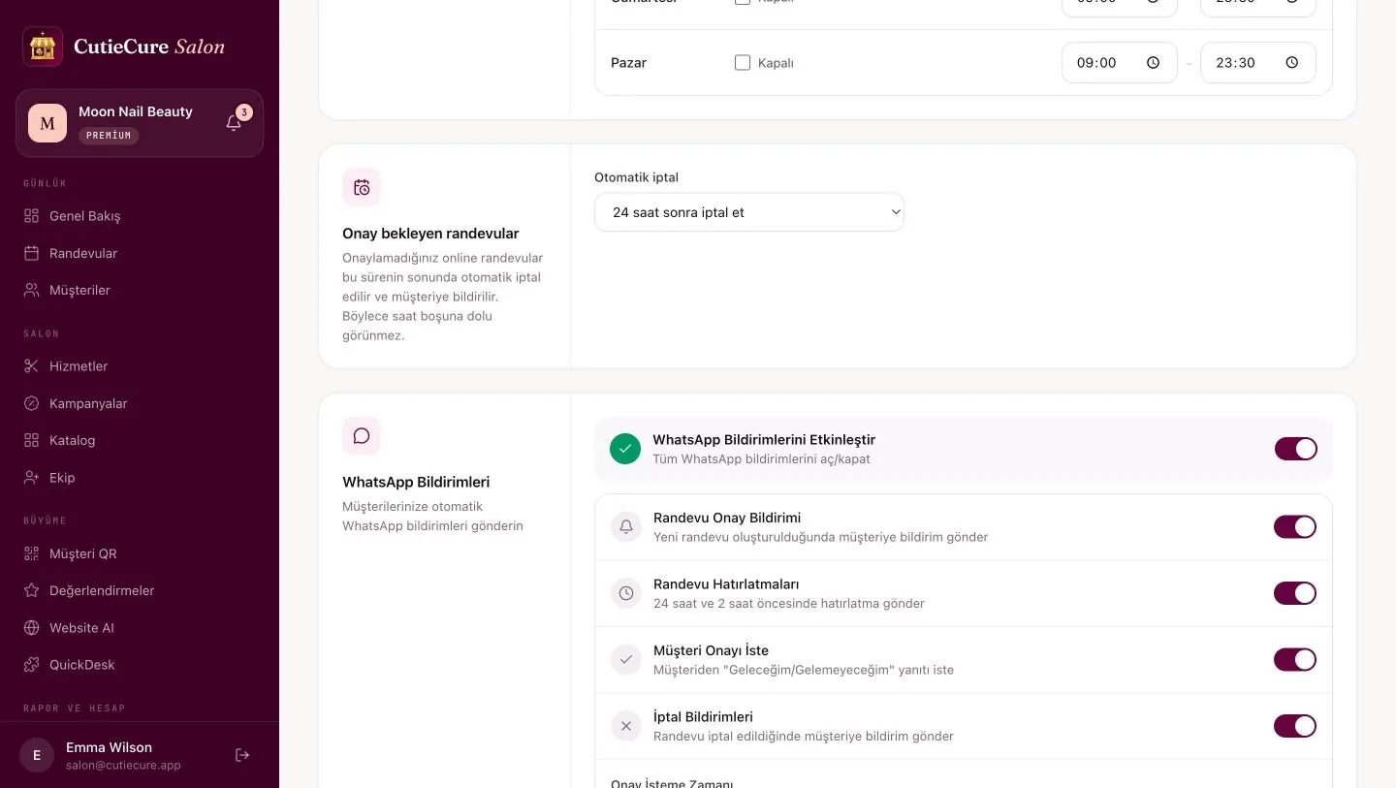Toggle İptal Bildirimleri switch

(1295, 726)
